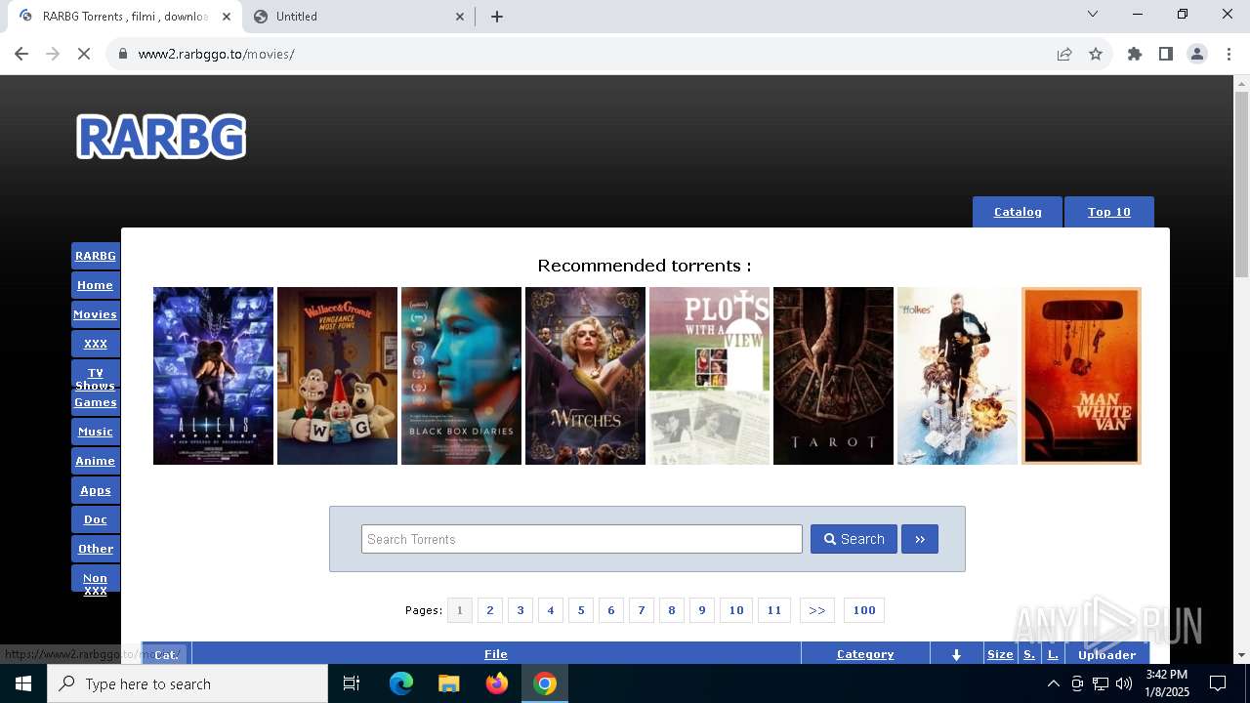Sort torrents by the down-arrow column

point(956,654)
